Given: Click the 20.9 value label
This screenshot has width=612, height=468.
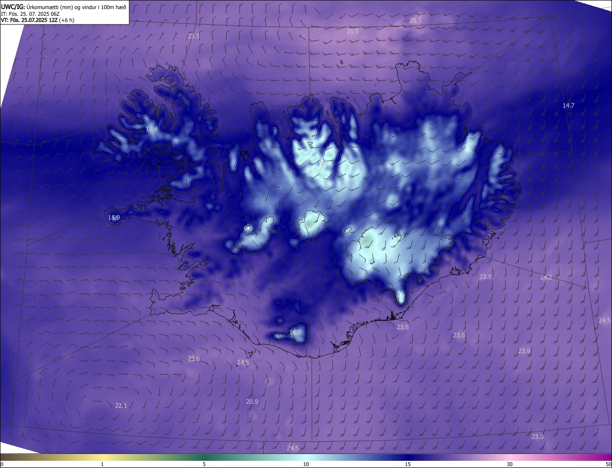Looking at the screenshot, I should [x=252, y=402].
